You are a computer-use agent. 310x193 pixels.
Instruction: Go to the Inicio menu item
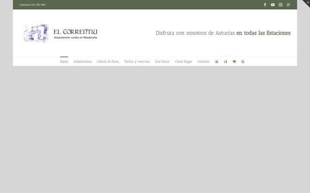pos(64,61)
